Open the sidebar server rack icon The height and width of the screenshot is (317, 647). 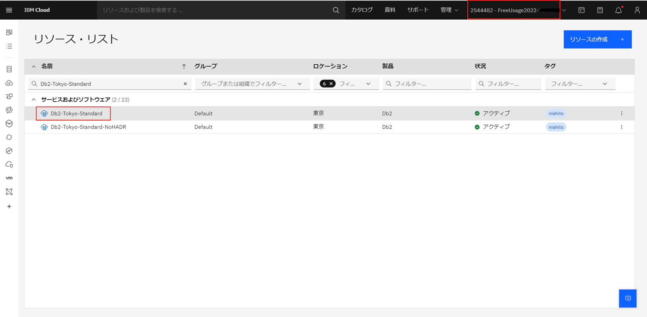tap(9, 69)
